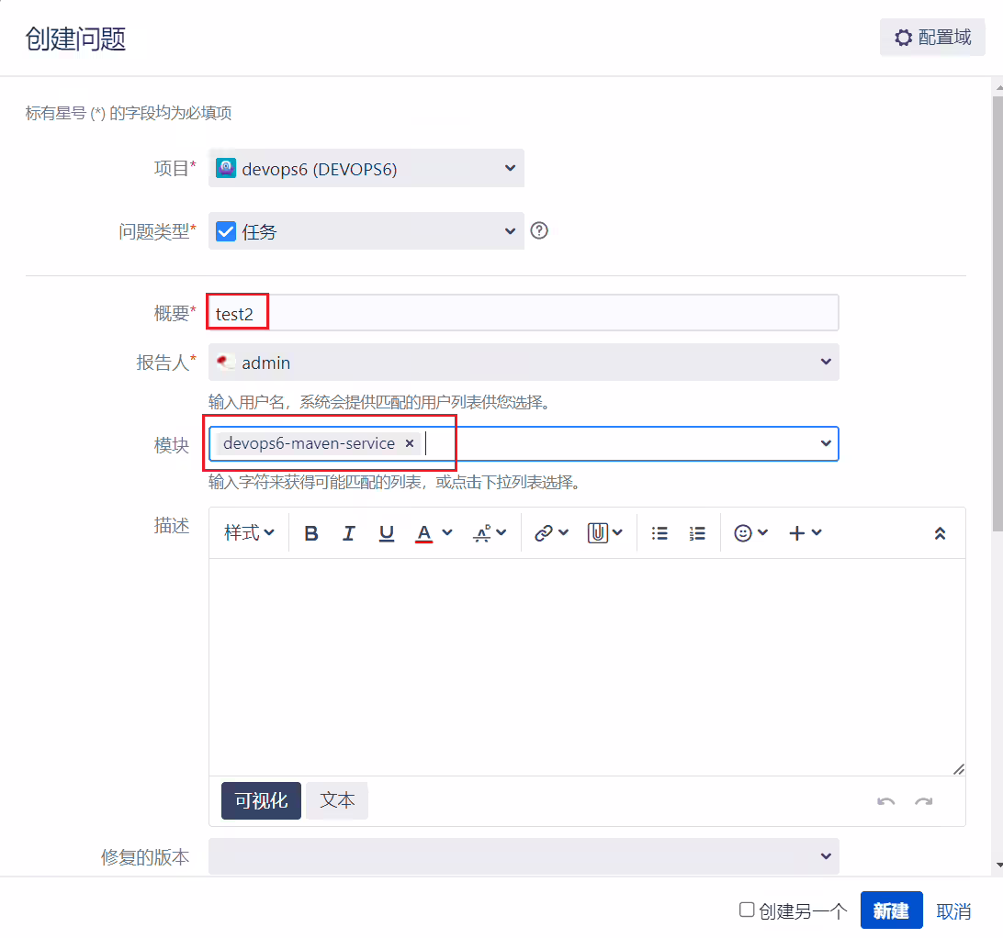The height and width of the screenshot is (938, 1003).
Task: Apply underline formatting
Action: (x=387, y=533)
